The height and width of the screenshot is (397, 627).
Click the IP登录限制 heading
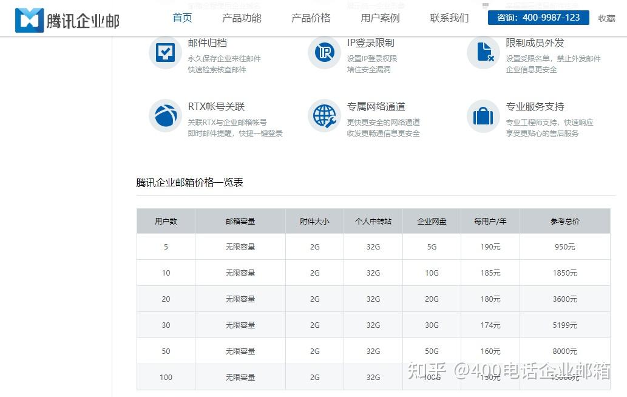(371, 42)
